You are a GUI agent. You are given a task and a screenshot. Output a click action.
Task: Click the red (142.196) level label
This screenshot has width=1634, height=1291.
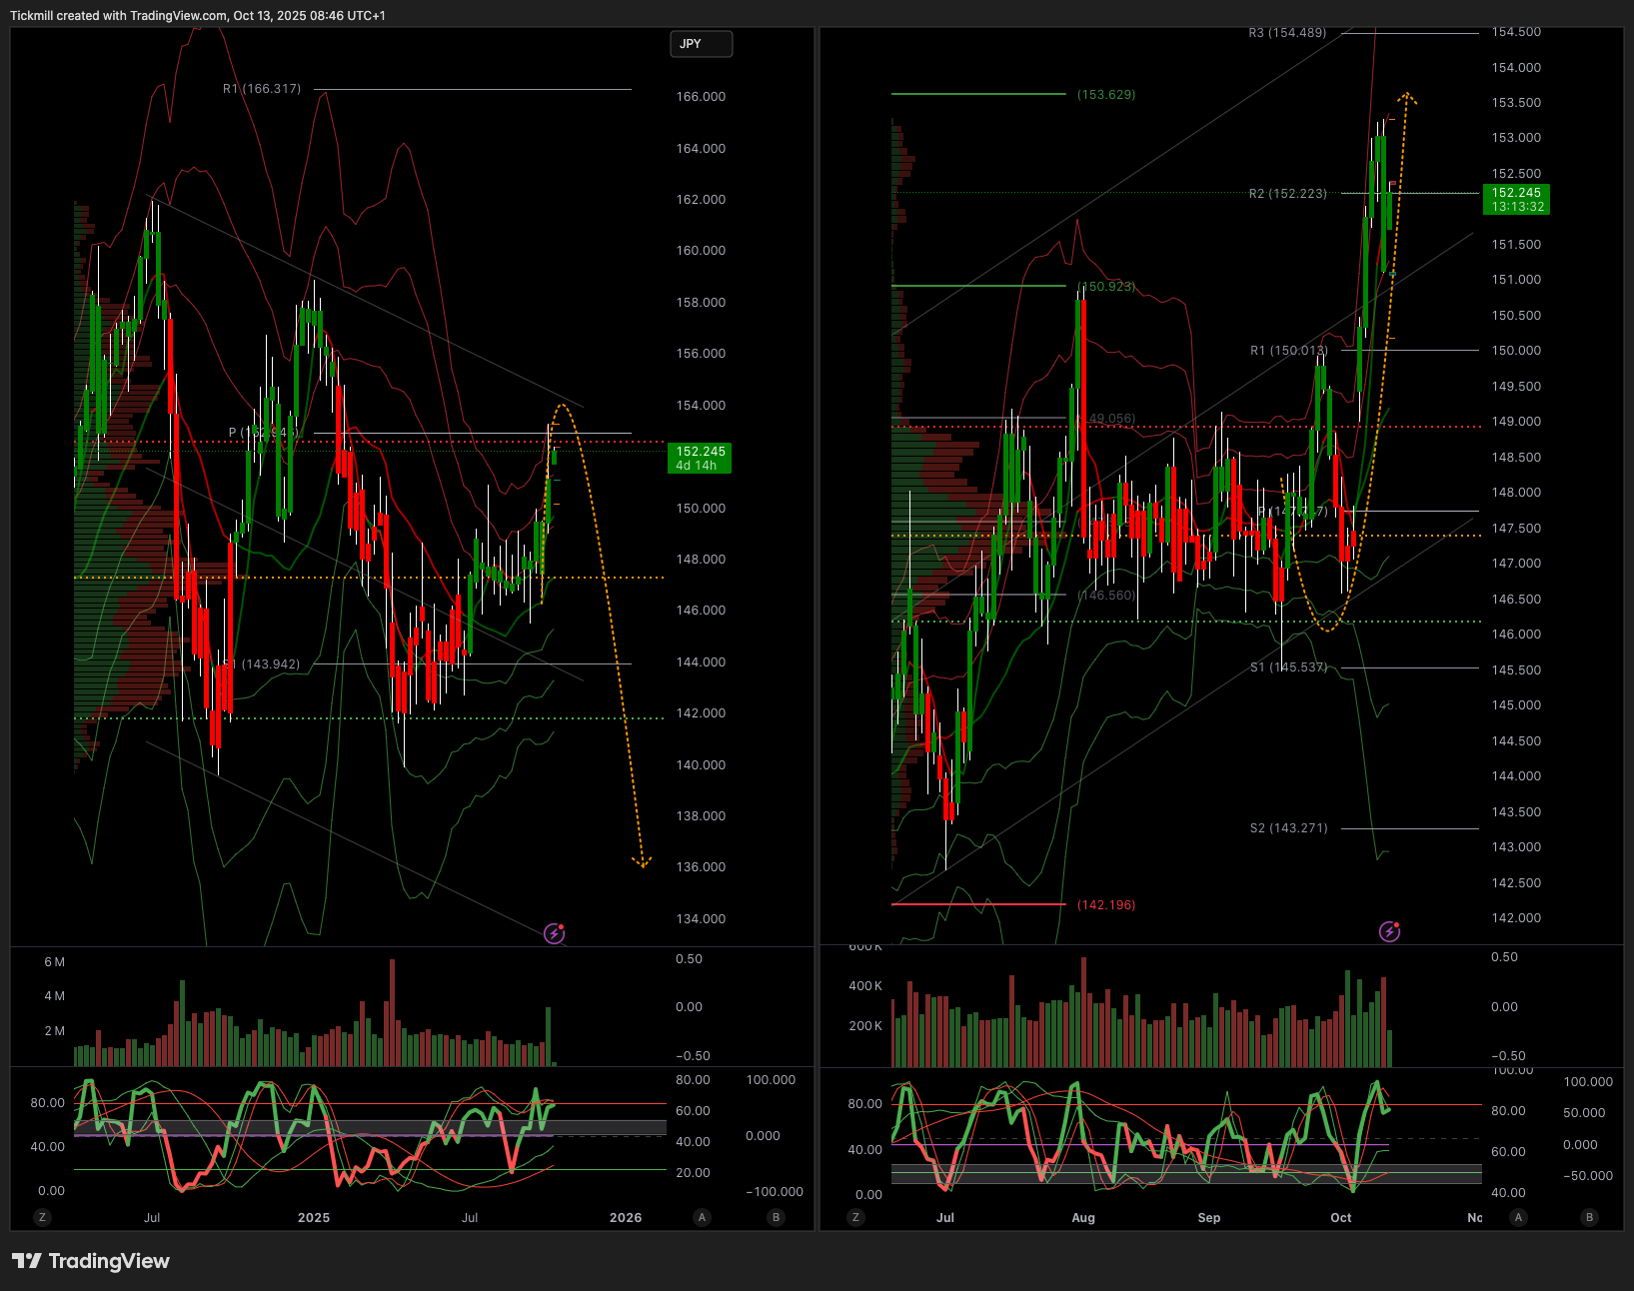pos(1106,905)
